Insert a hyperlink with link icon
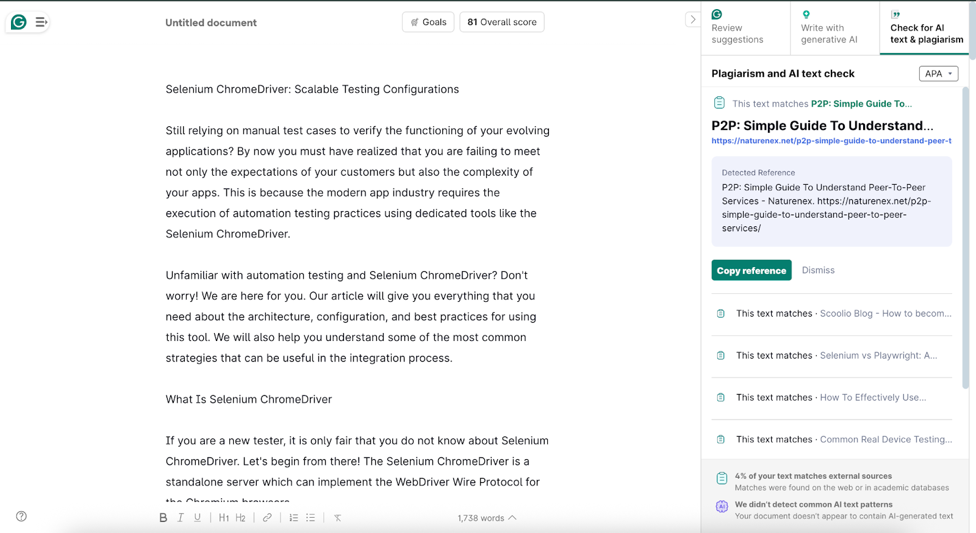 coord(267,518)
